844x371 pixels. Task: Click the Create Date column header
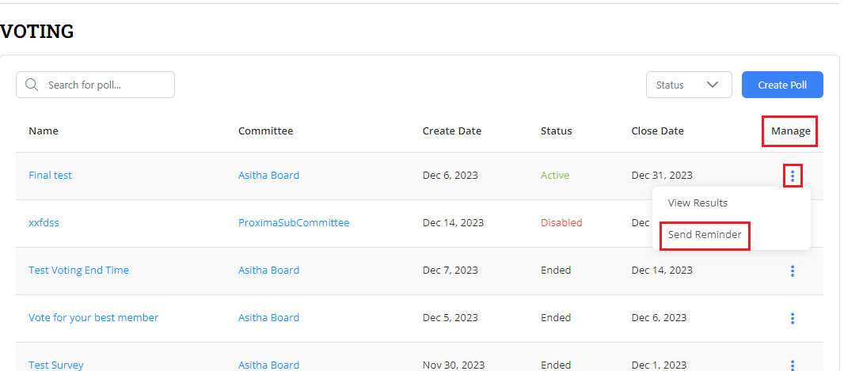click(451, 131)
